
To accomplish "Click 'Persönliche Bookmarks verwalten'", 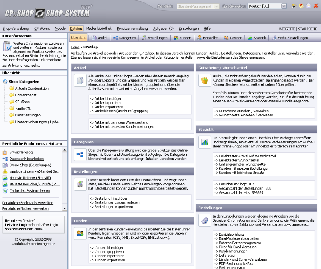I will point(28,203).
